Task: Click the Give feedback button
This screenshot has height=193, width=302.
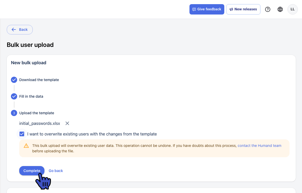Action: [x=207, y=9]
